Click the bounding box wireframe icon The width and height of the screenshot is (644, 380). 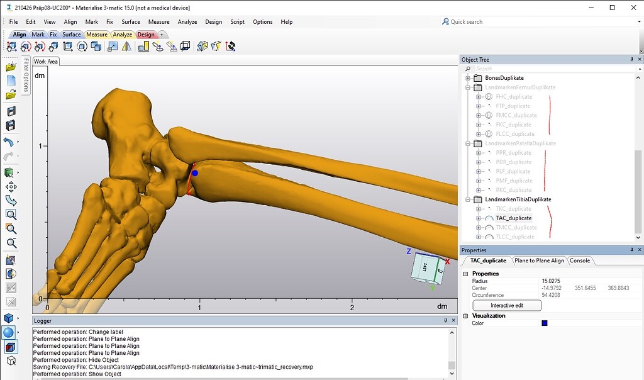tap(186, 46)
